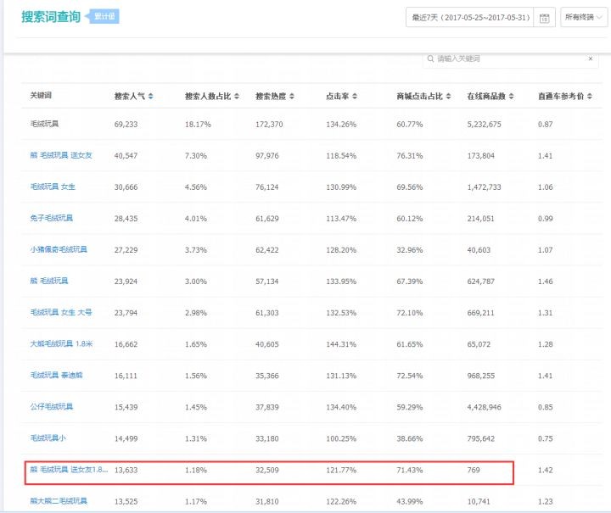Open keyword link 熊 毛绒玩具 送女友
The image size is (611, 513).
[61, 155]
